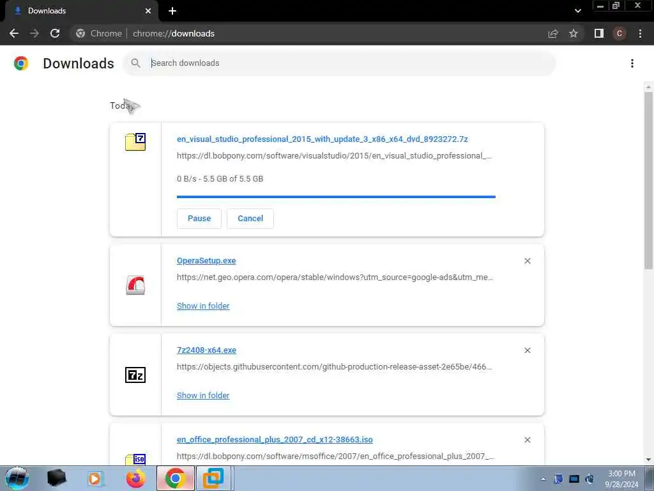Cancel the Visual Studio 7z download
This screenshot has height=491, width=654.
tap(250, 219)
